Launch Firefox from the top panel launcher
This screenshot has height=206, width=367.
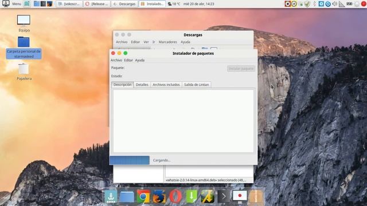[x=50, y=4]
